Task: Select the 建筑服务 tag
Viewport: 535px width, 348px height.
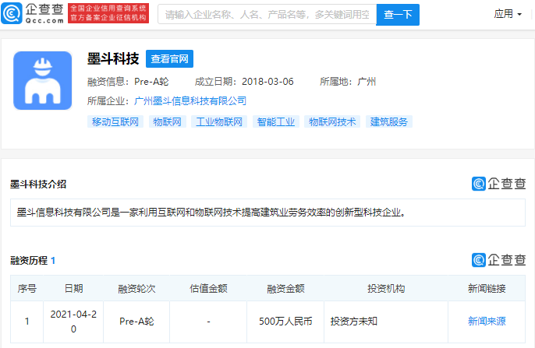Action: [x=389, y=121]
